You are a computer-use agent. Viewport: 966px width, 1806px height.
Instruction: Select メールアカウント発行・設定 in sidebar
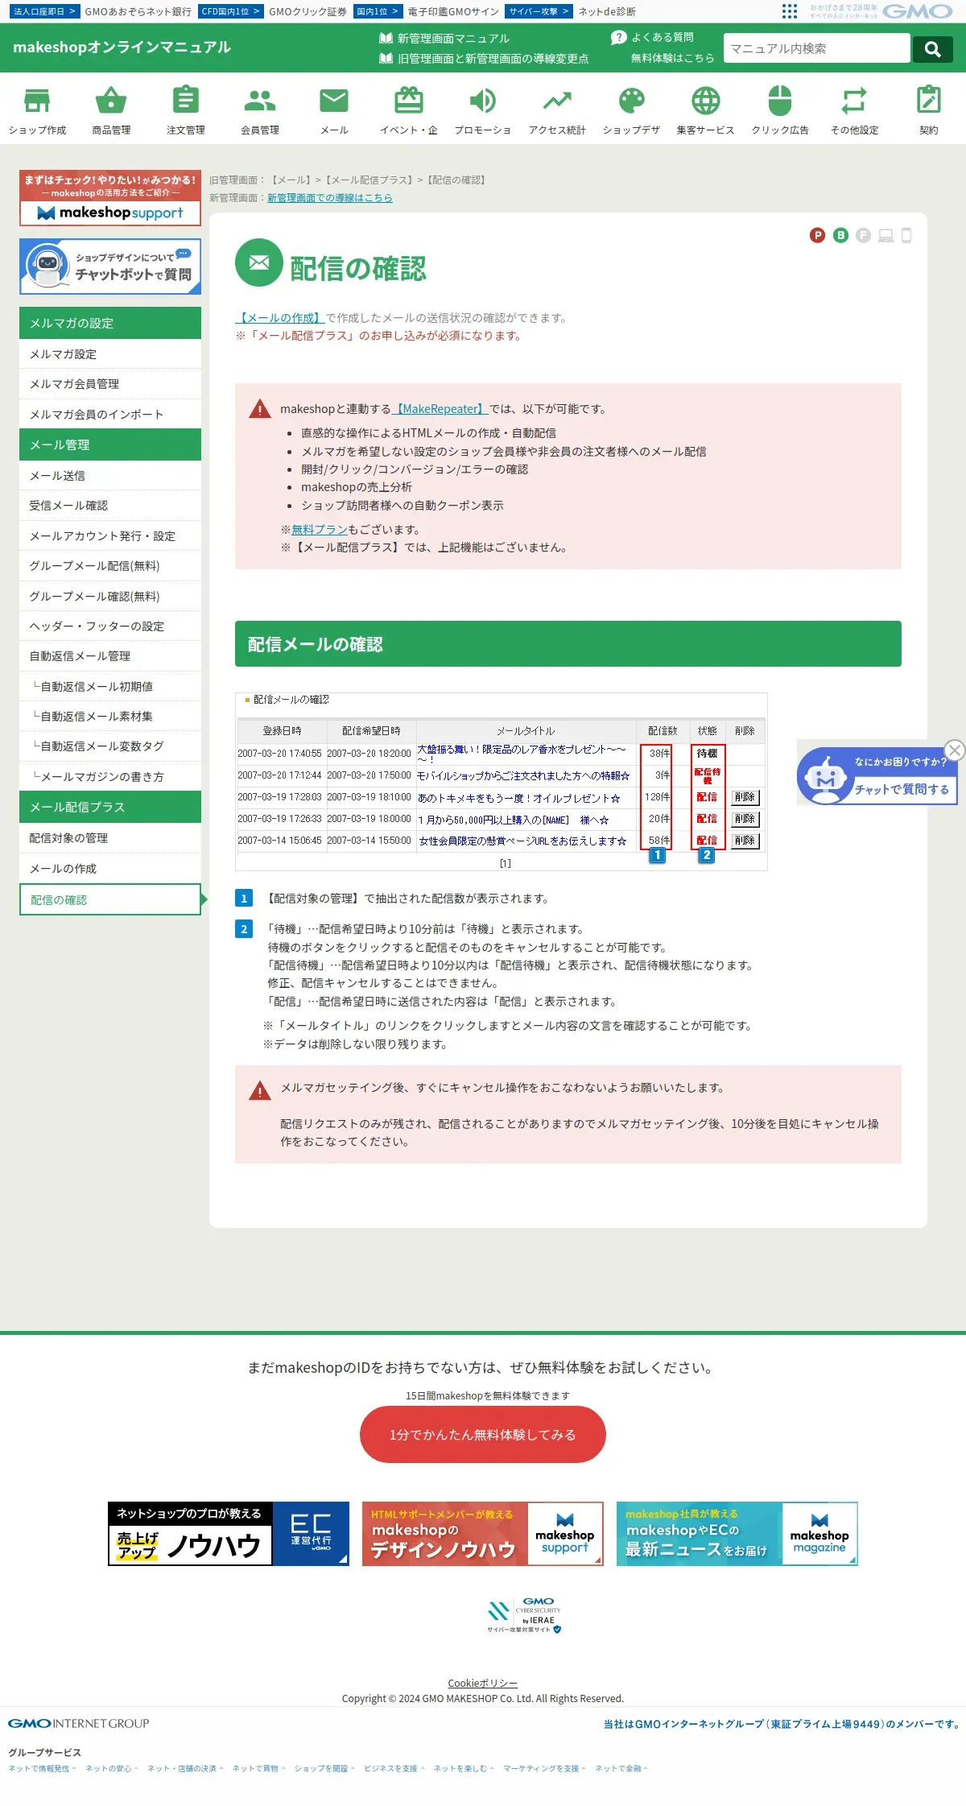pyautogui.click(x=110, y=536)
